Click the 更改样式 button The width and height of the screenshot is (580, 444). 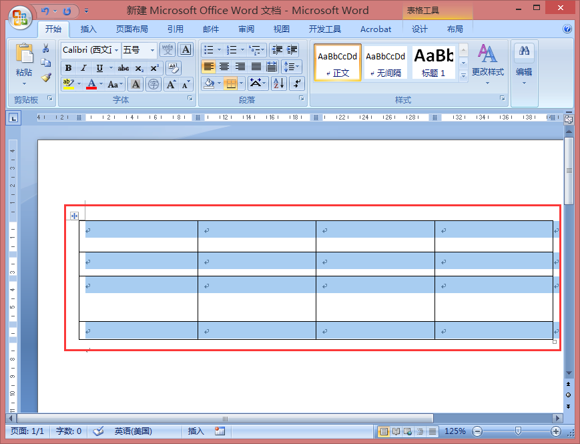click(487, 64)
